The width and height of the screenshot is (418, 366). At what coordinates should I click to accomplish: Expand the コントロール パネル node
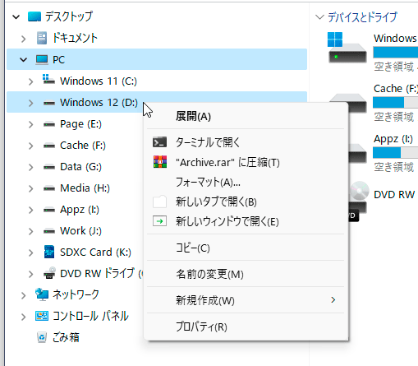click(24, 317)
